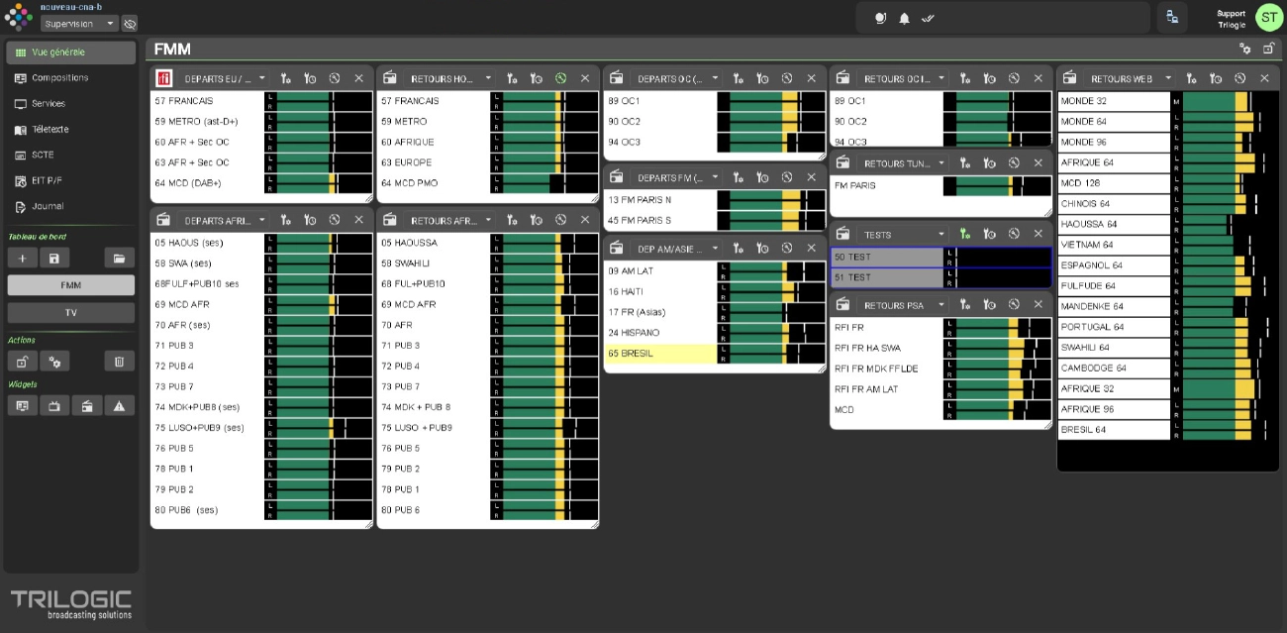The height and width of the screenshot is (633, 1287).
Task: Add a composition widget
Action: tap(22, 405)
